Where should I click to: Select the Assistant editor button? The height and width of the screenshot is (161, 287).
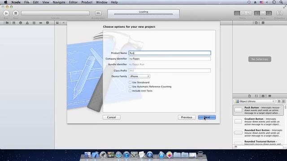(x=243, y=13)
